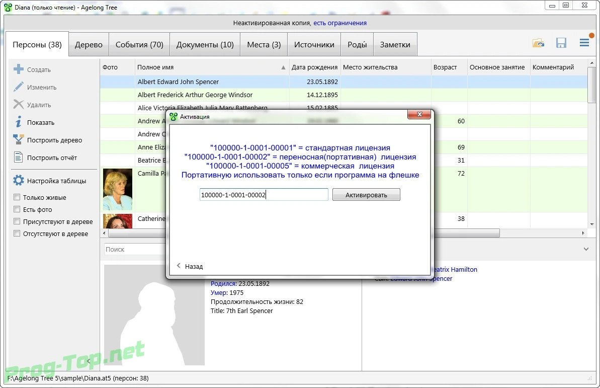Click the save floppy disk icon
The image size is (600, 388).
(561, 43)
